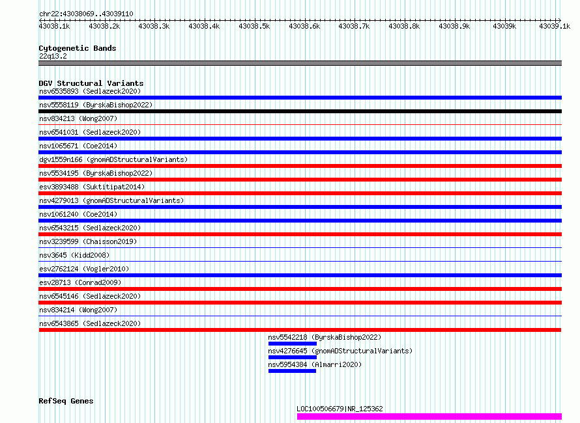Viewport: 580px width, 423px height.
Task: Open variant nsv5534195 (ByrskaBishop2022)
Action: coord(96,173)
